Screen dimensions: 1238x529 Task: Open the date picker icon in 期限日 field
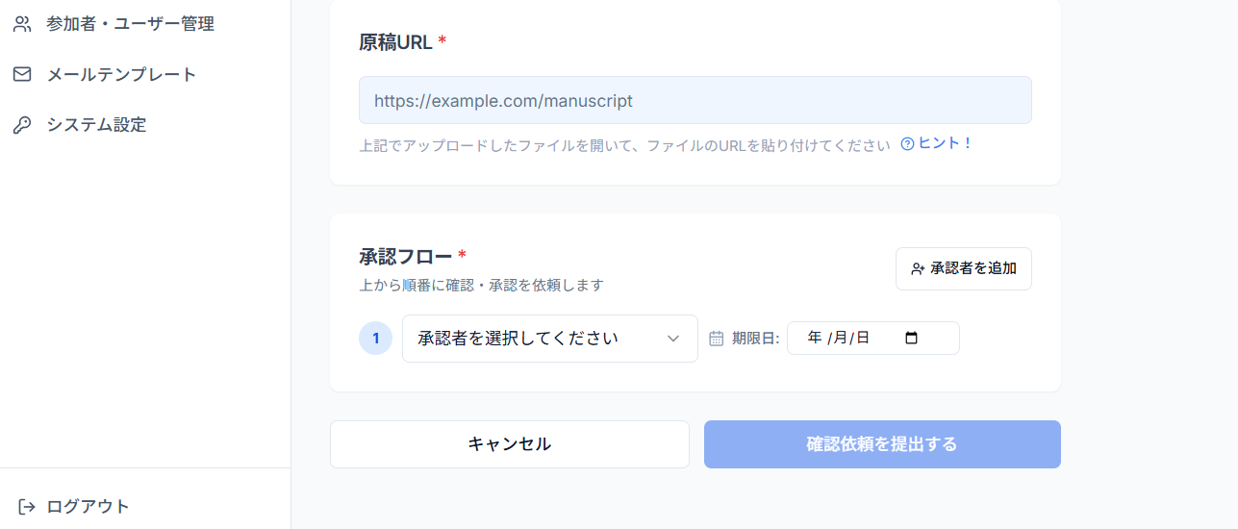tap(912, 338)
